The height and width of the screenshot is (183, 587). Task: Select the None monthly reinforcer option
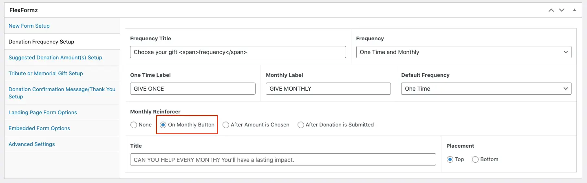tap(134, 125)
